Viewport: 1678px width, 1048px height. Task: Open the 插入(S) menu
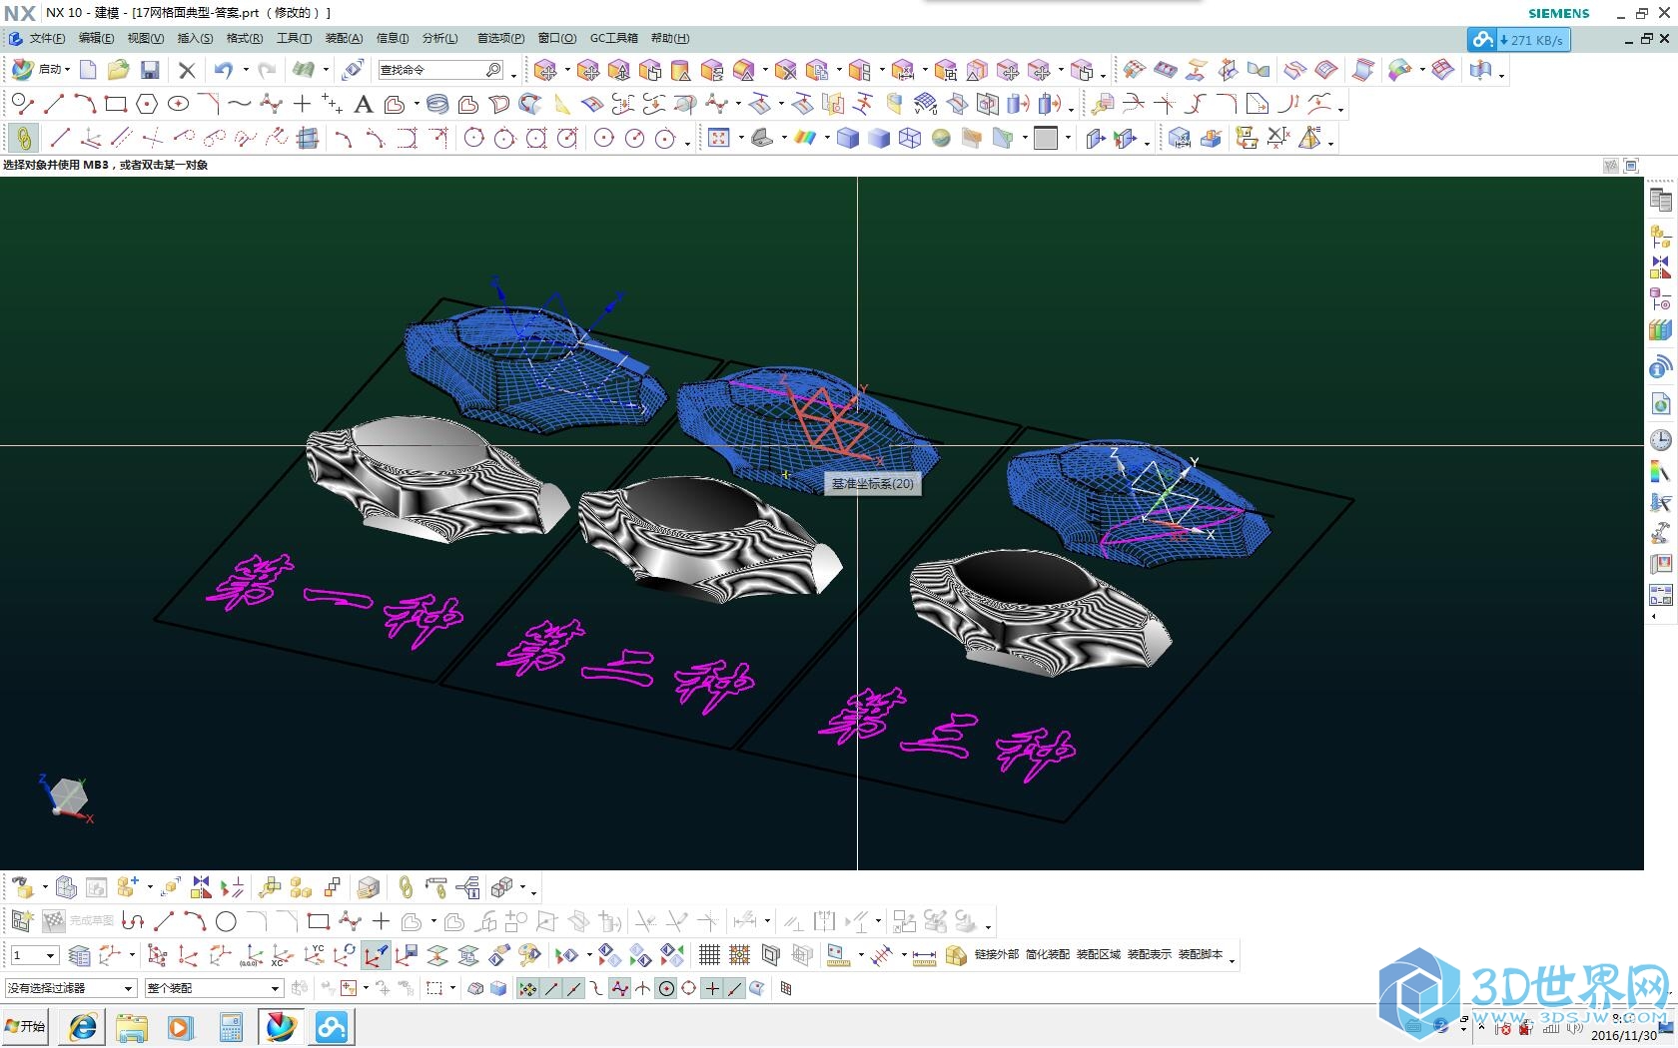click(x=195, y=38)
